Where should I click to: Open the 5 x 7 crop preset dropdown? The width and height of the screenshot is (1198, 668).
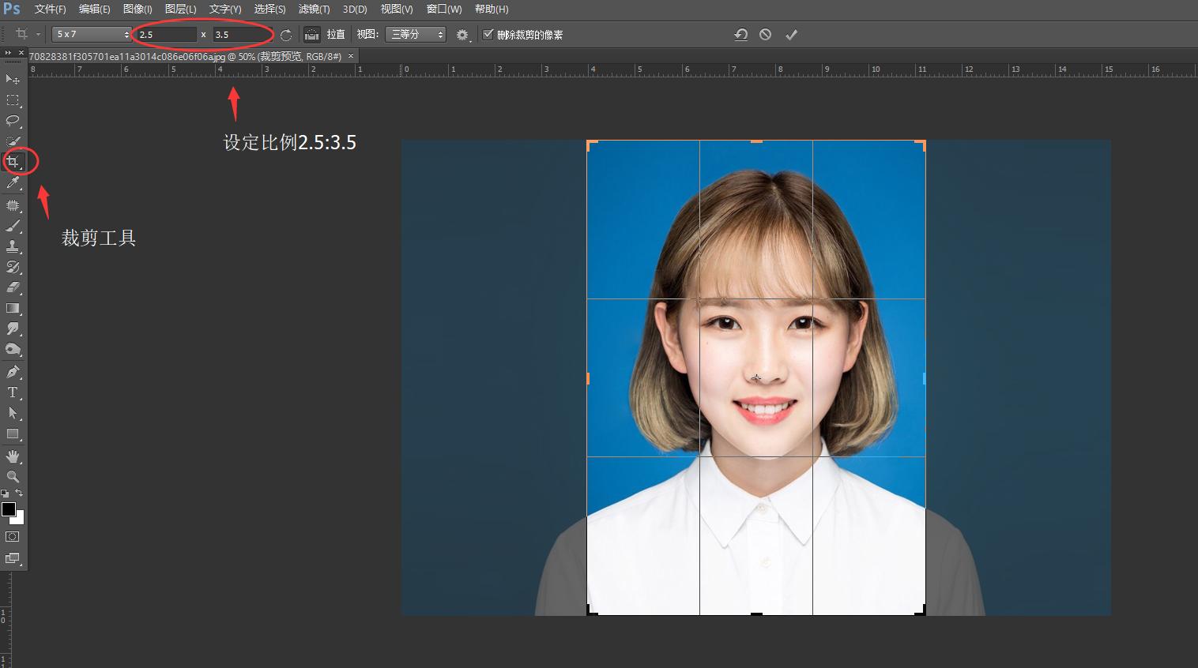click(x=89, y=34)
